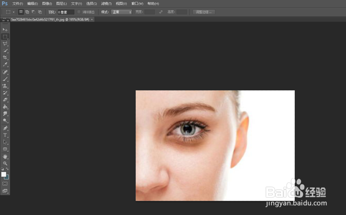Open the marquee tool preset picker arrow

pyautogui.click(x=13, y=11)
